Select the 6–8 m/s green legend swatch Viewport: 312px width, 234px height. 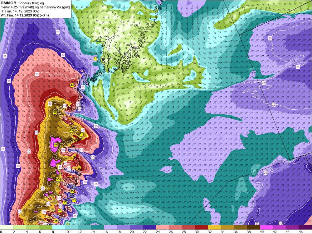[46, 227]
